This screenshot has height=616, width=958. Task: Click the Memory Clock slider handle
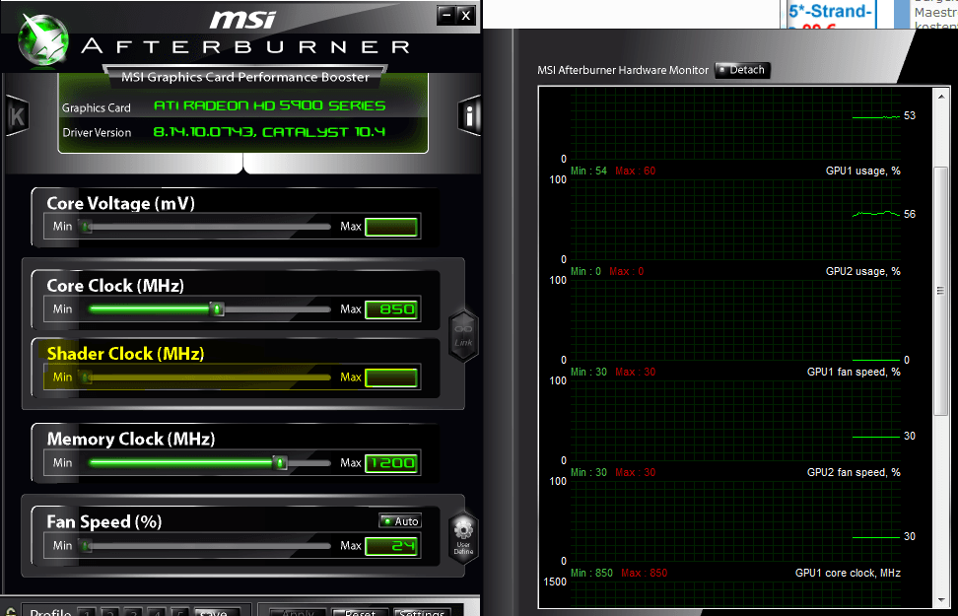tap(280, 463)
